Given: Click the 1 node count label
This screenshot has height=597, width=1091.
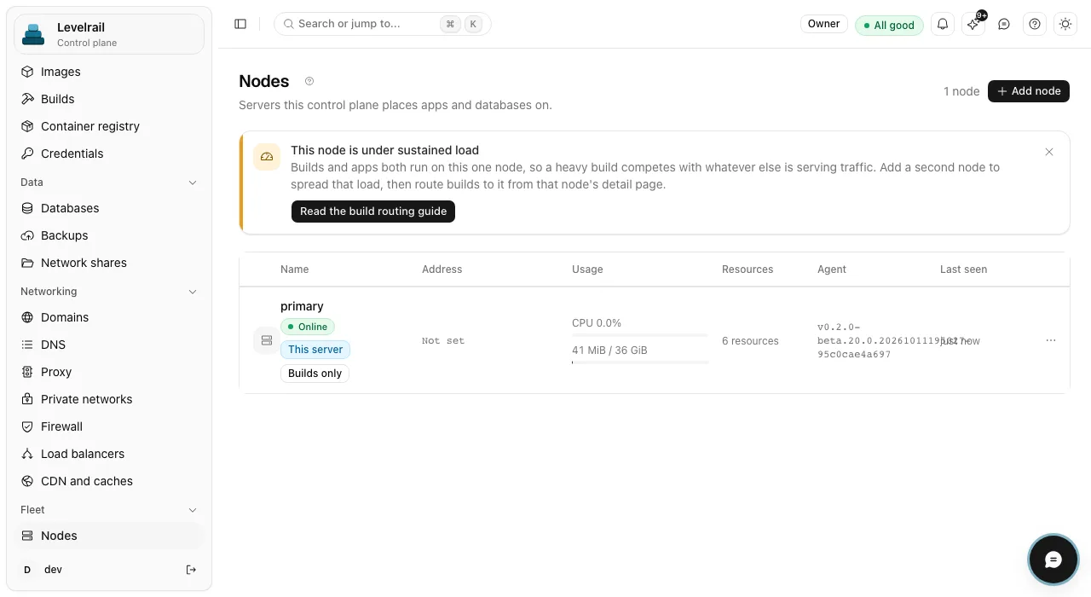Looking at the screenshot, I should coord(961,91).
